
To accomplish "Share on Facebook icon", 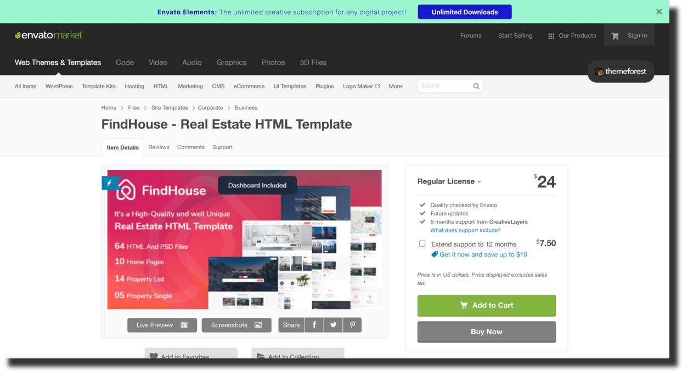I will [314, 325].
